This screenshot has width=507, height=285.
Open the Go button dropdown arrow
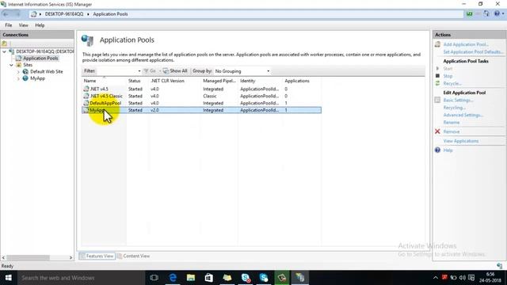click(160, 71)
